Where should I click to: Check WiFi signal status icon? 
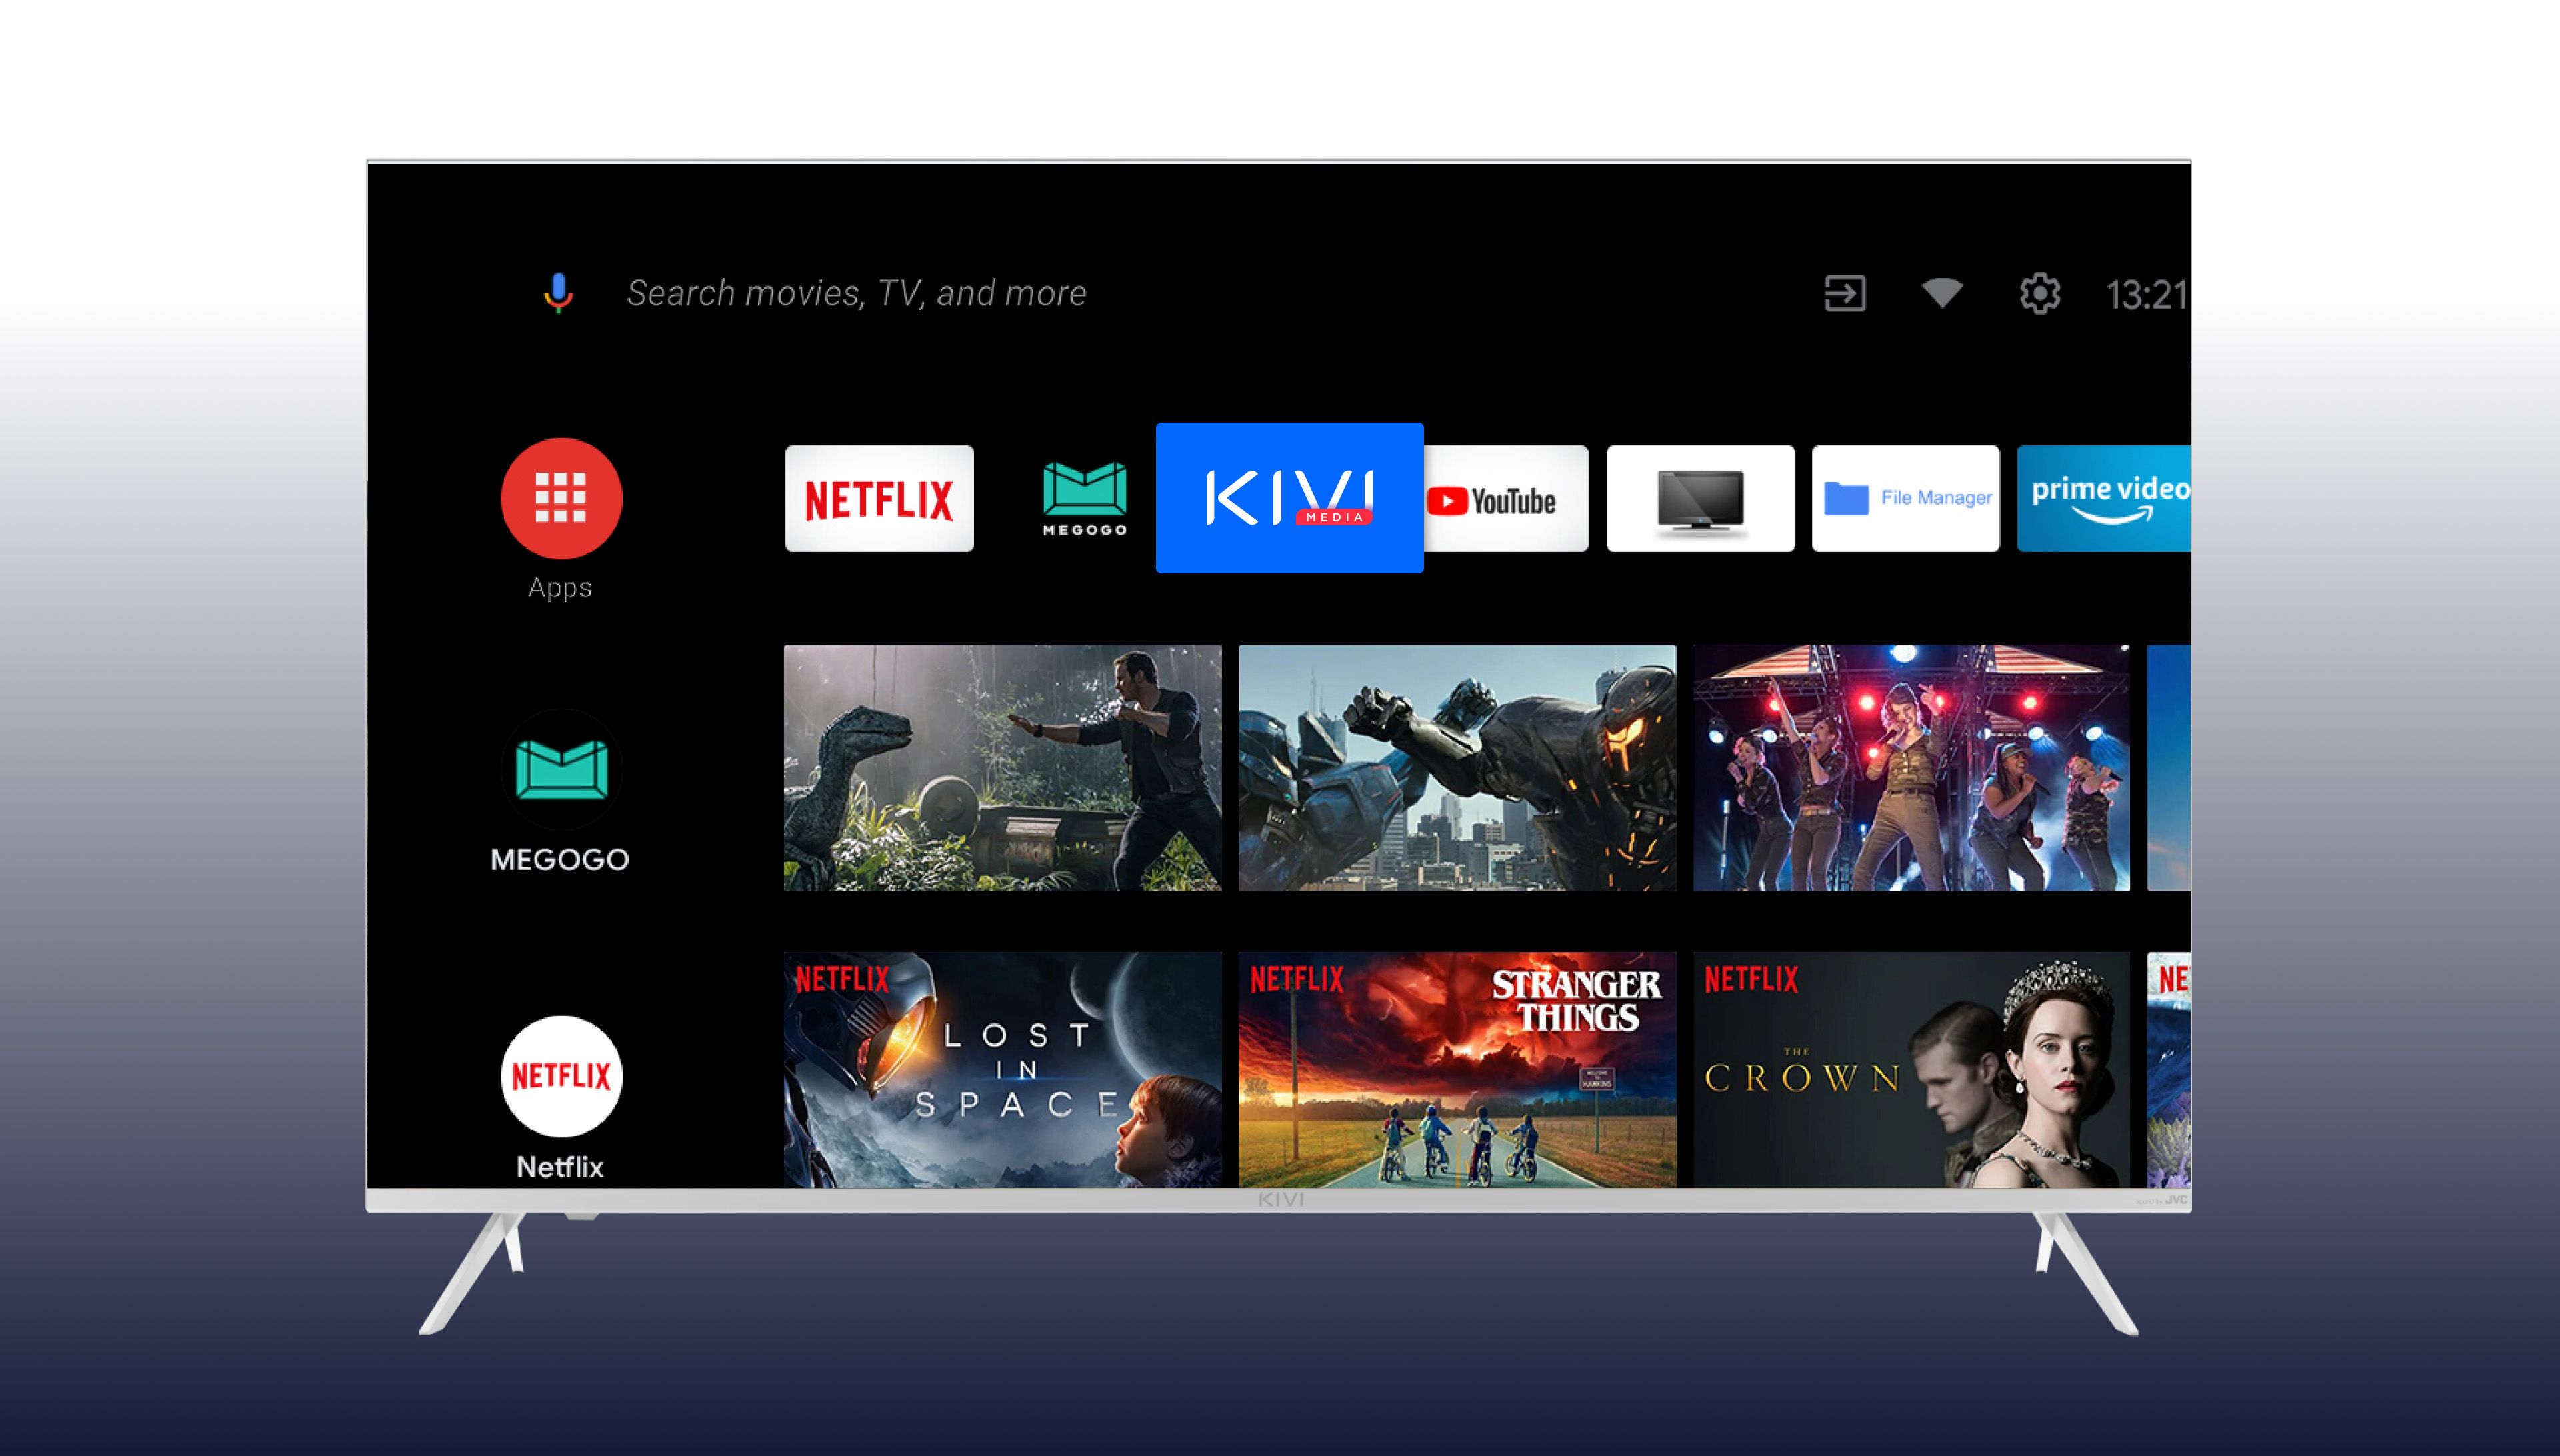coord(1948,292)
